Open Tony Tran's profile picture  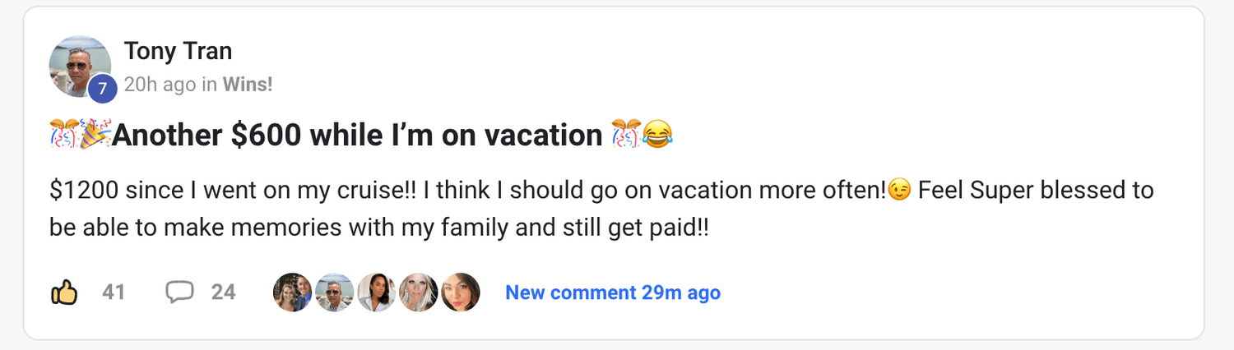coord(78,66)
